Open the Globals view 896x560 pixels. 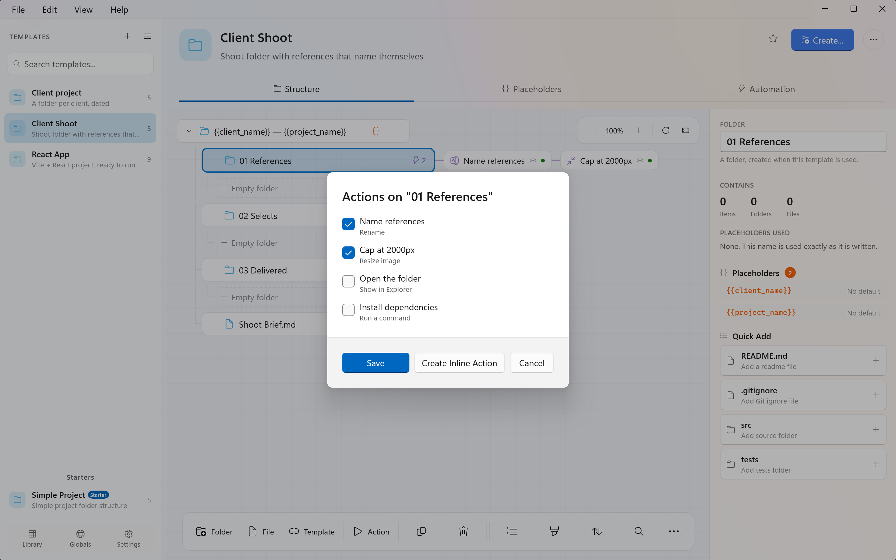[x=80, y=538]
